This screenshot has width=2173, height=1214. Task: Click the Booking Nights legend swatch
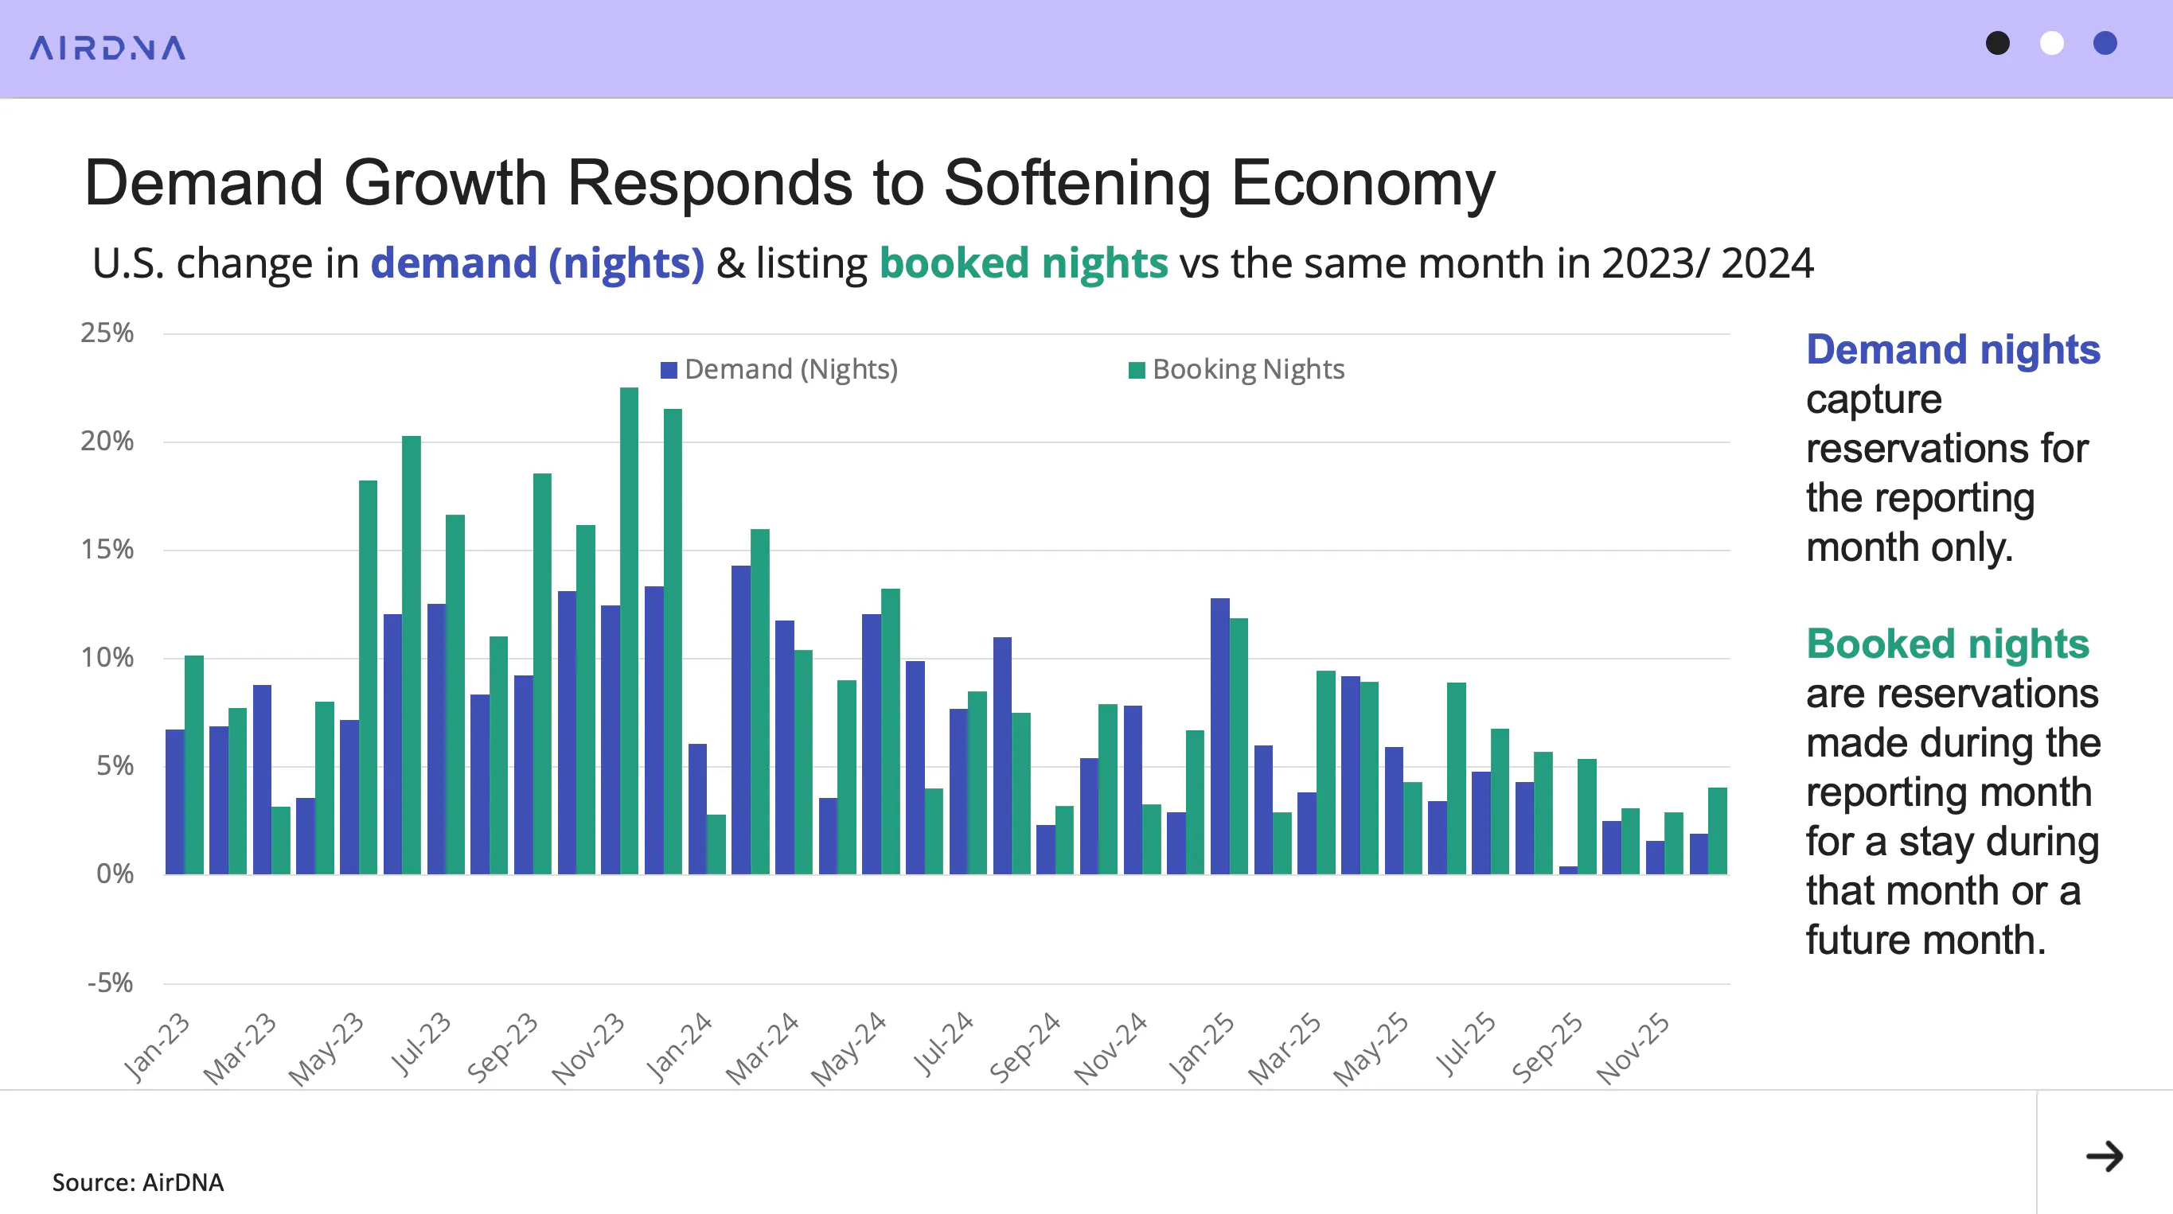coord(1137,370)
